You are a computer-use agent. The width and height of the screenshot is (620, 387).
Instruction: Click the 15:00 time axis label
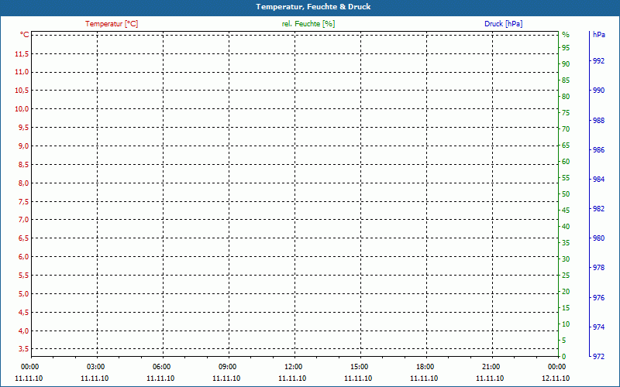tap(359, 367)
